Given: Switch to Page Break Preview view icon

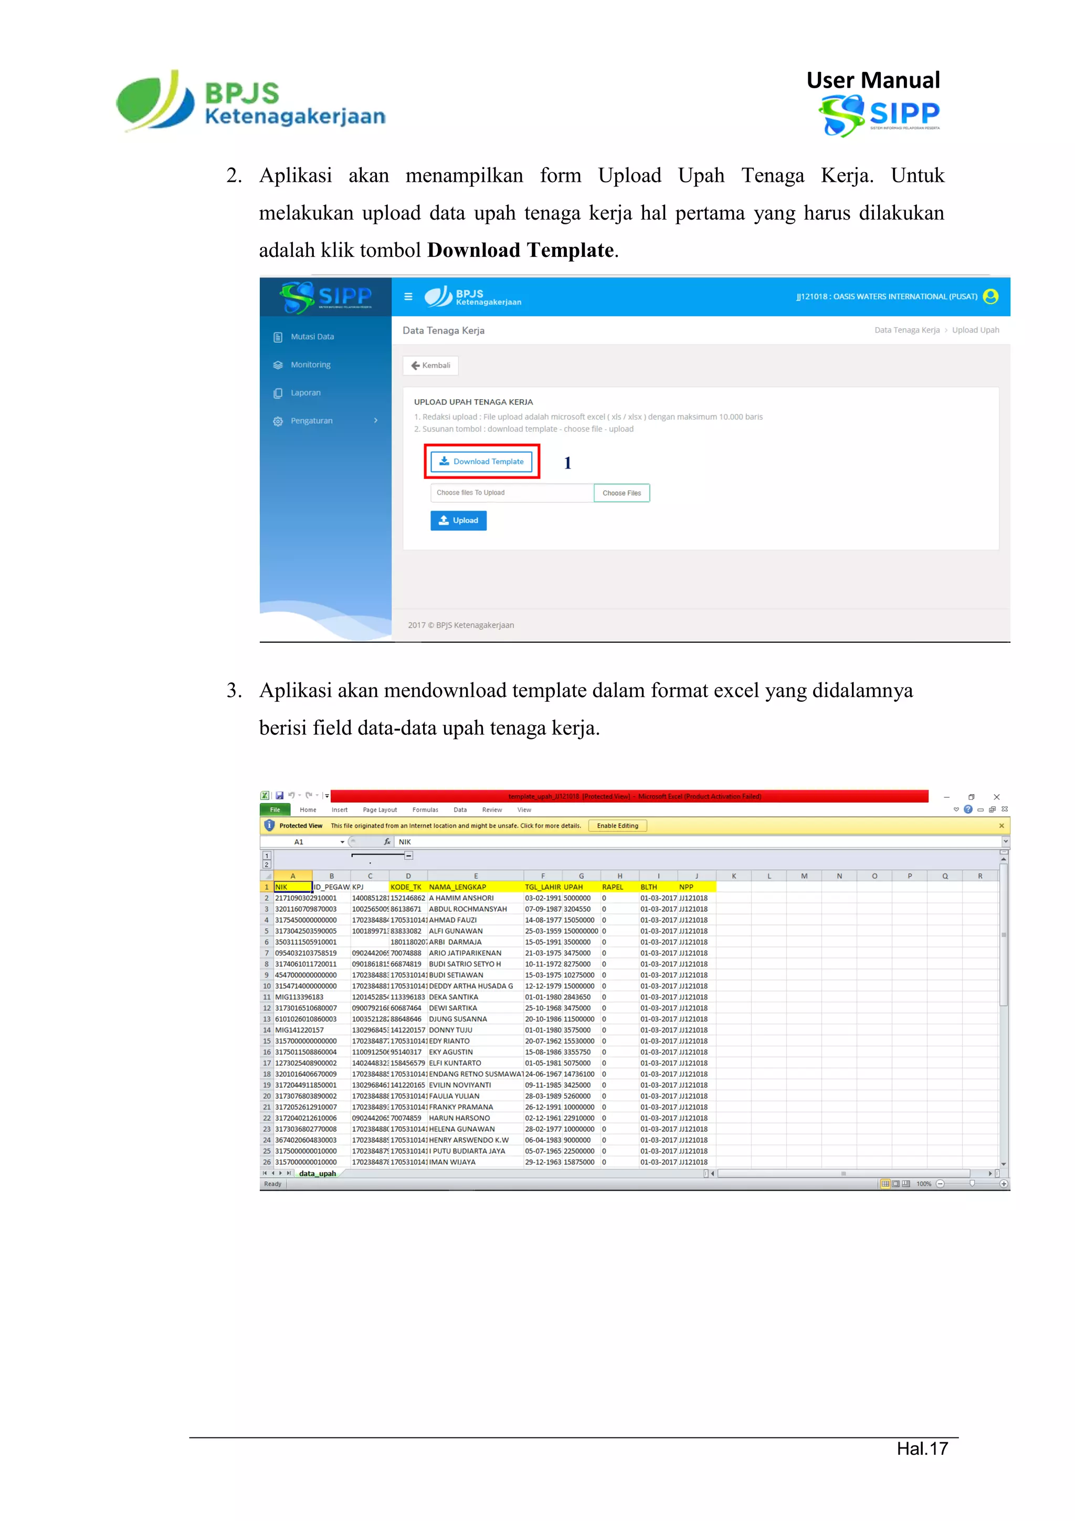Looking at the screenshot, I should [906, 1184].
